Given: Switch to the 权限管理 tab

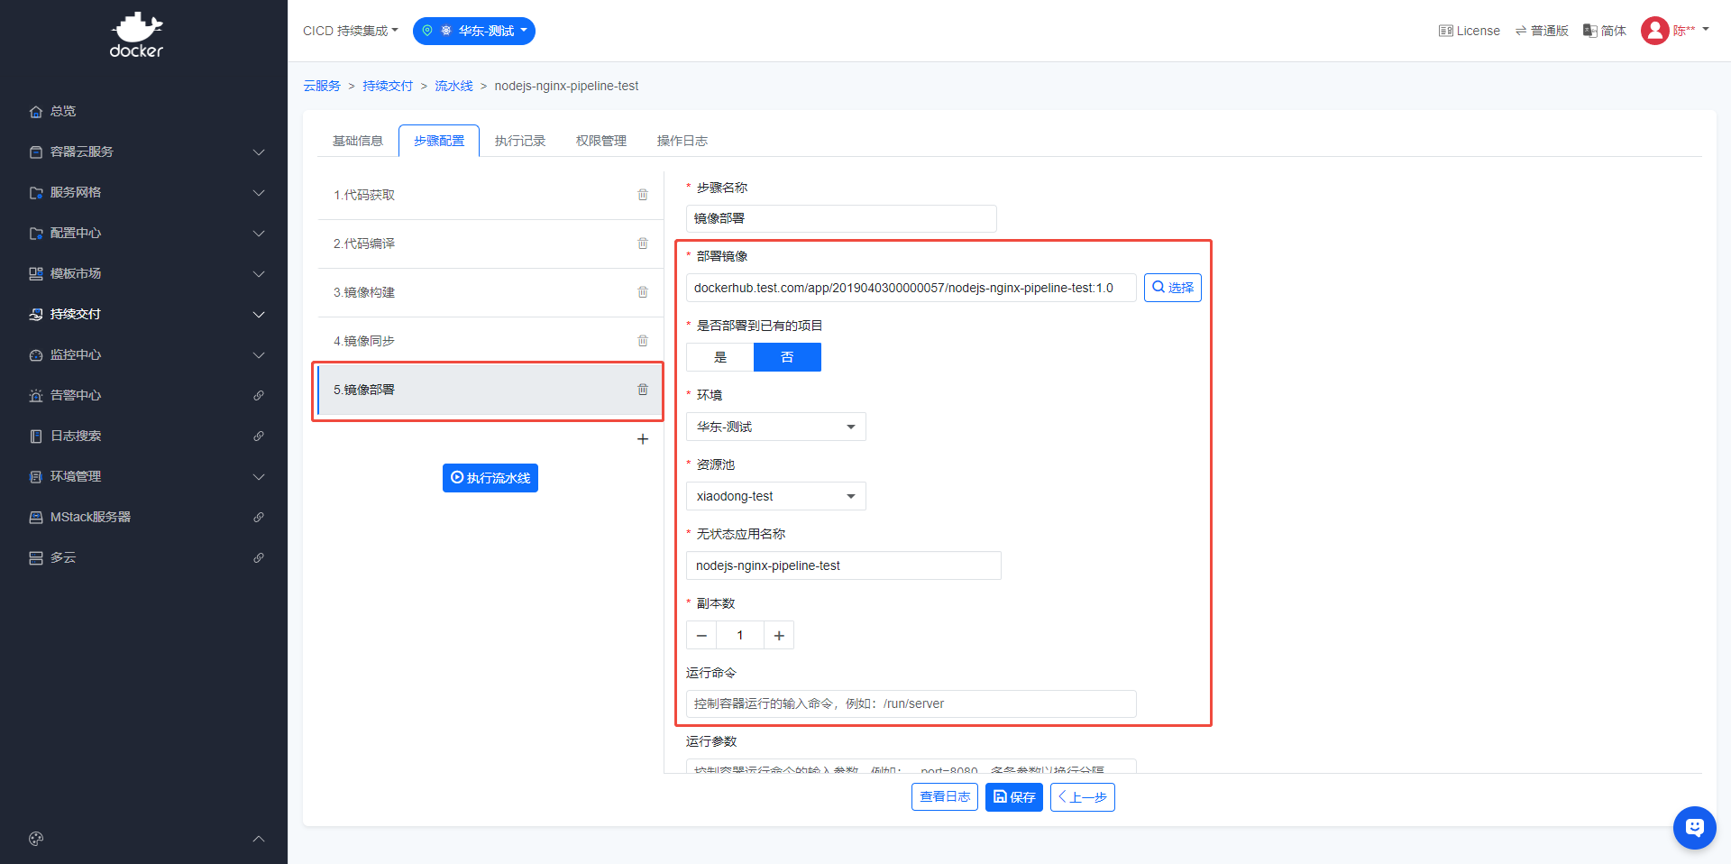Looking at the screenshot, I should tap(601, 141).
